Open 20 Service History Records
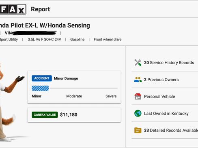 coord(169,63)
